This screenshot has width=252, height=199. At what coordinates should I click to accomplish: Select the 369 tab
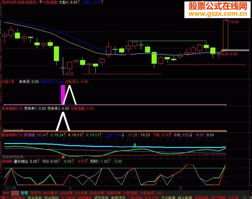pyautogui.click(x=159, y=193)
